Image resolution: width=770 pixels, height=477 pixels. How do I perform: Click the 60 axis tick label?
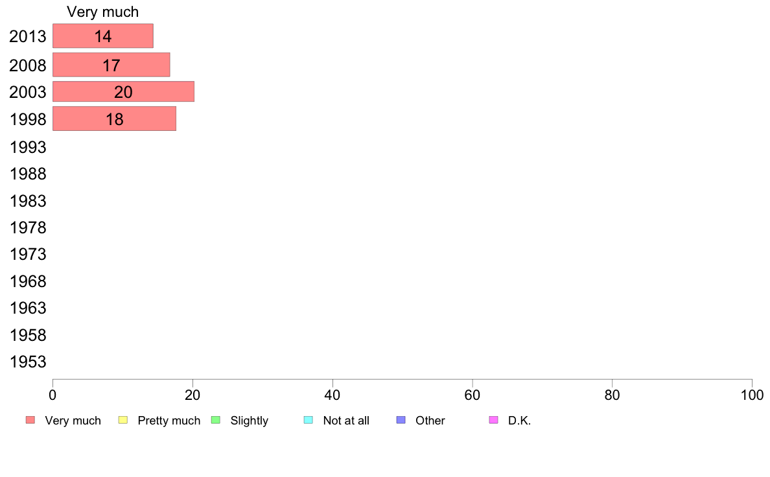(472, 395)
